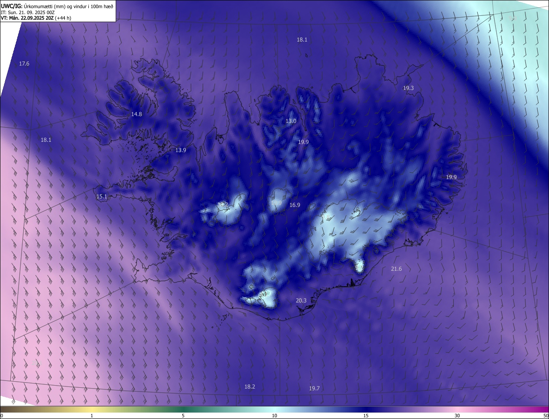Click the '19.3' value label on the map

coord(408,88)
